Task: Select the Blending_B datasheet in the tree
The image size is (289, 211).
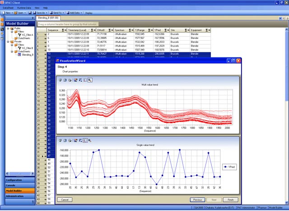Action: click(x=28, y=54)
